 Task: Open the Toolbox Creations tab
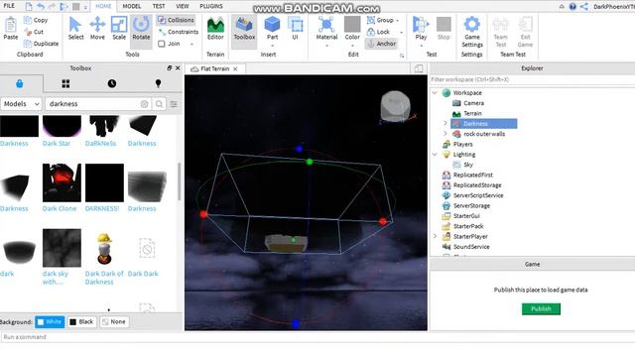coord(158,83)
